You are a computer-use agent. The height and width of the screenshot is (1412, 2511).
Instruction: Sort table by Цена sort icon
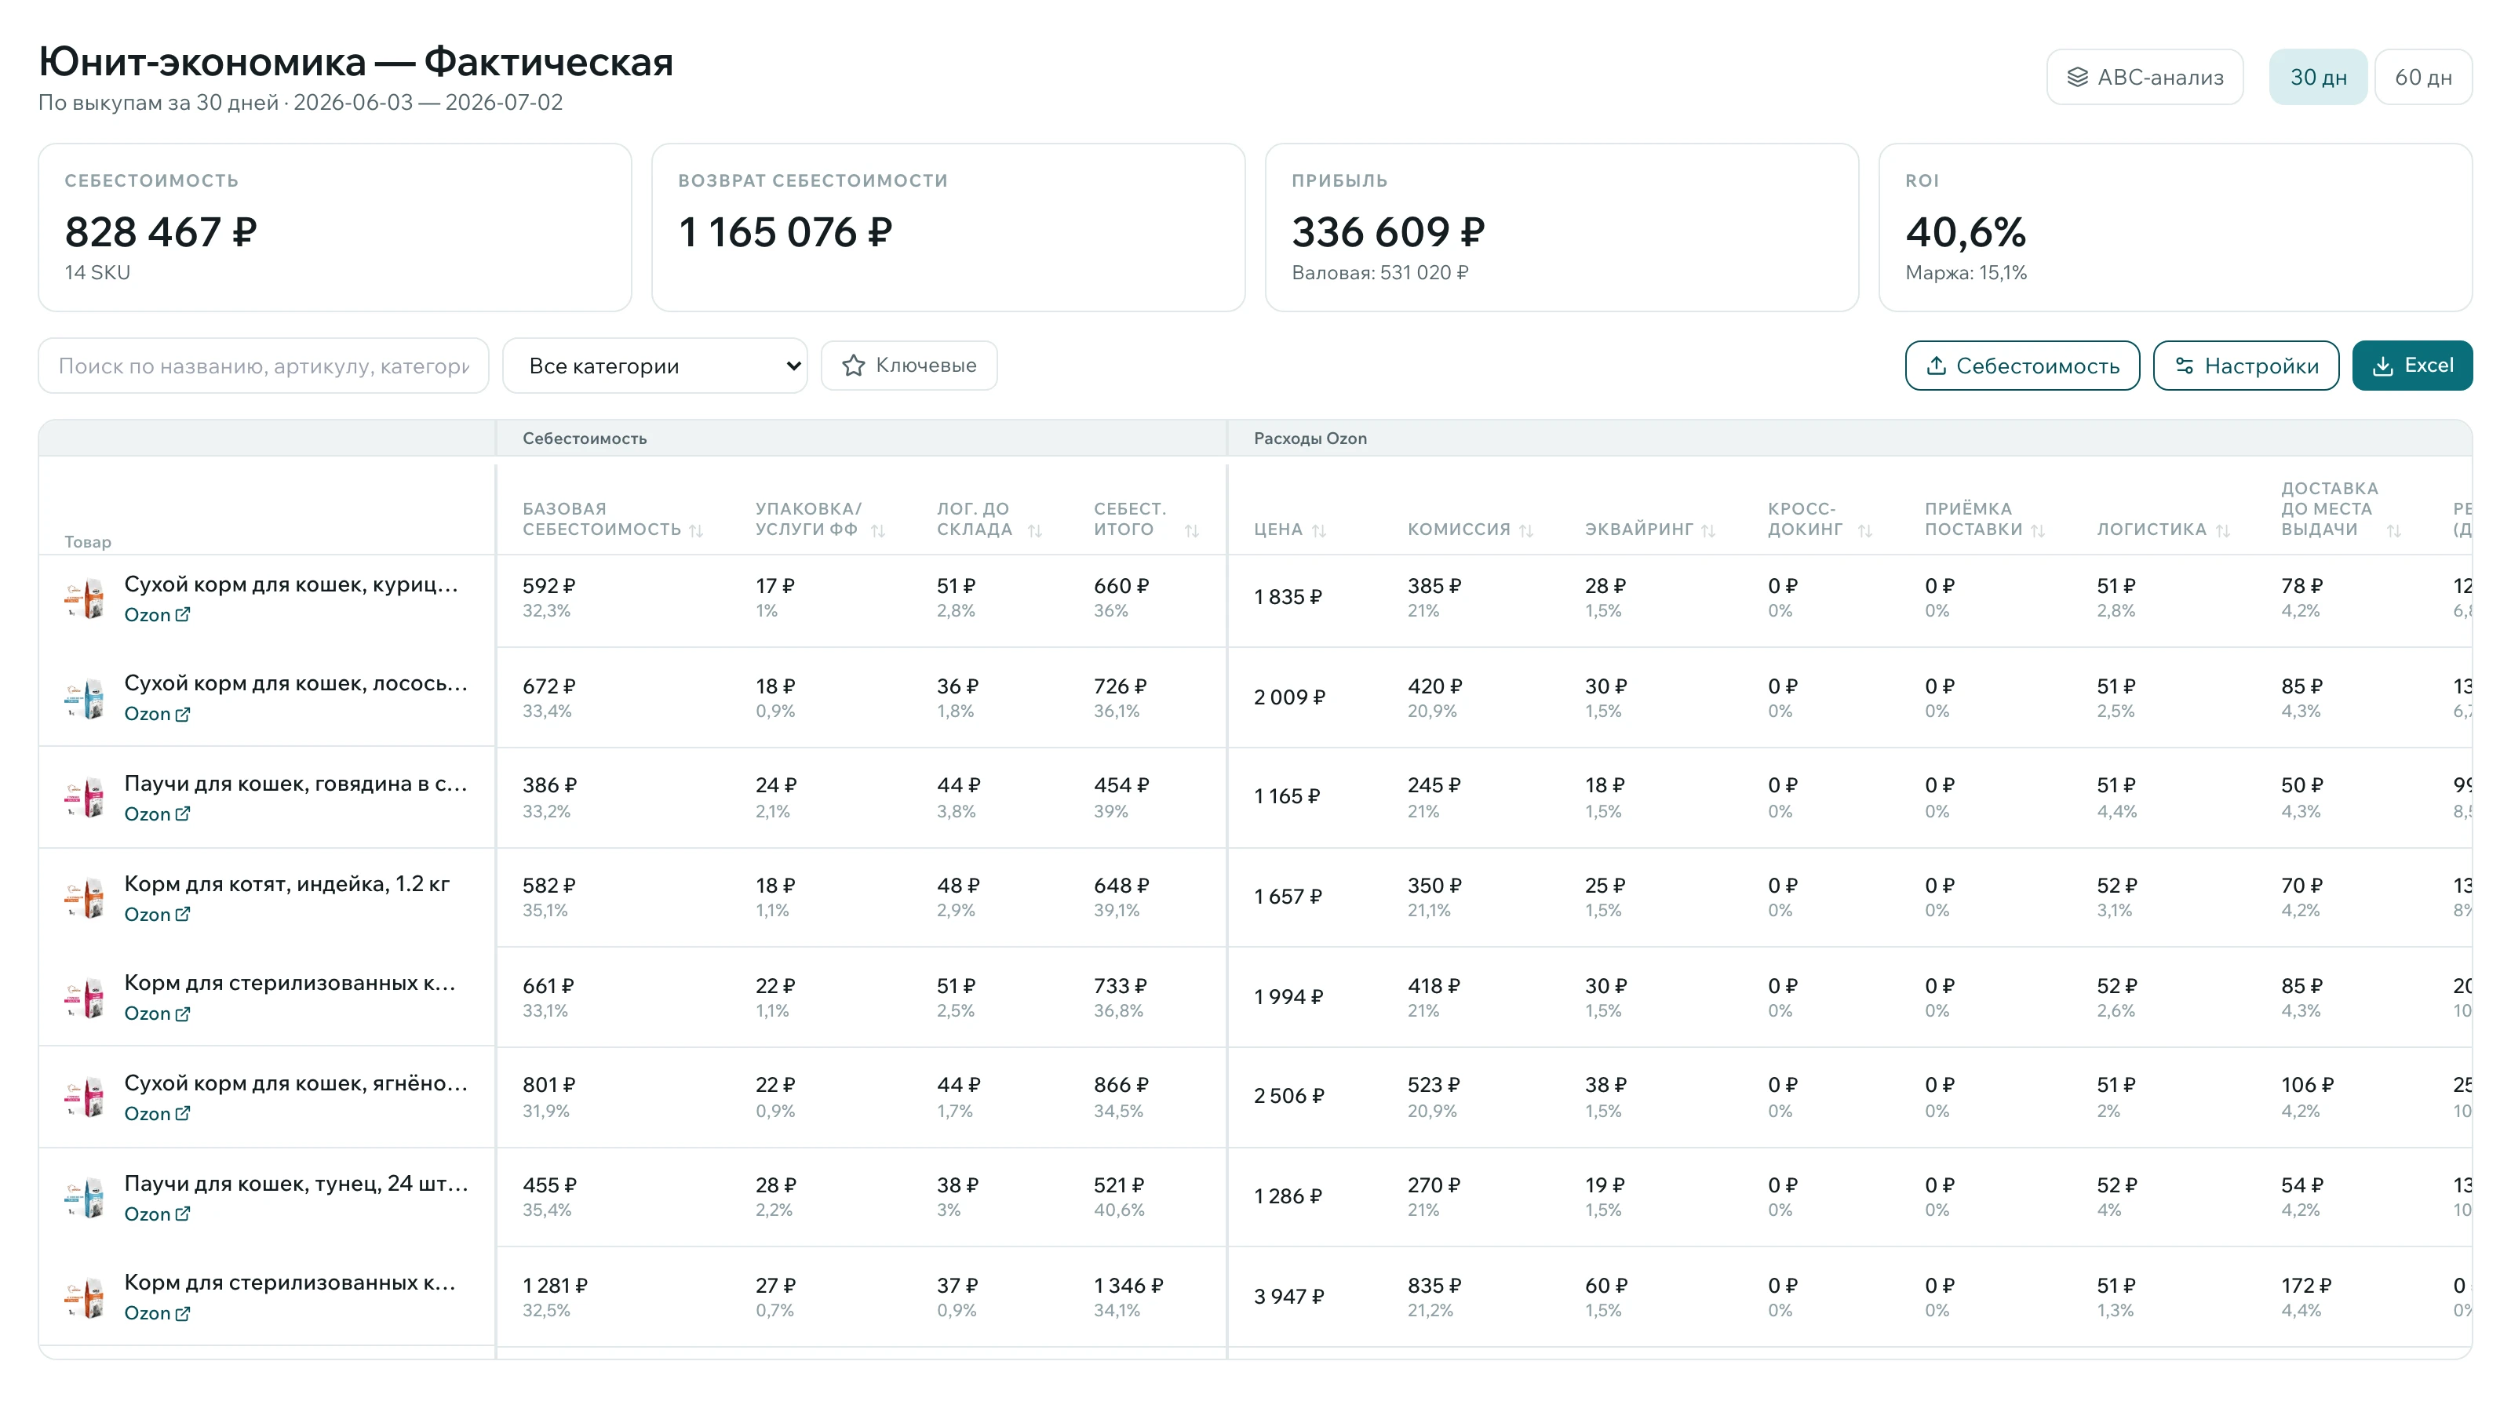coord(1319,530)
